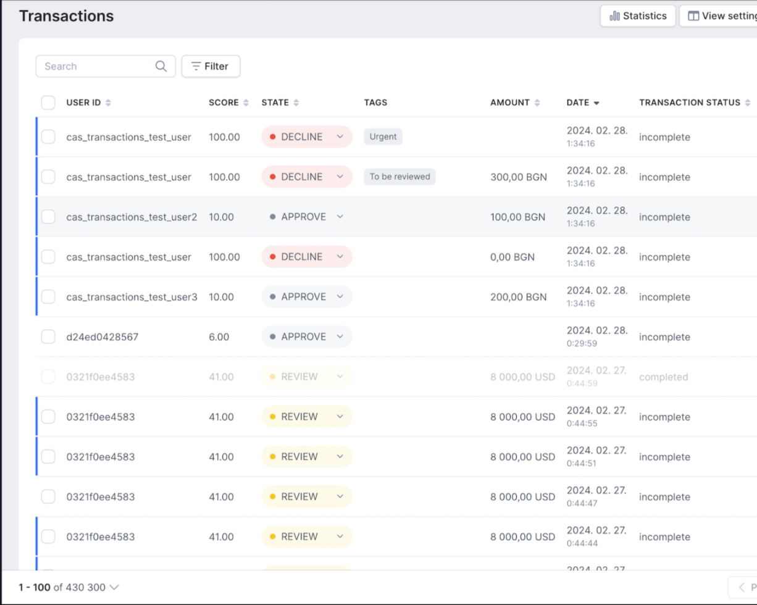757x605 pixels.
Task: Click the 100,00 BGN amount cell
Action: (x=518, y=217)
